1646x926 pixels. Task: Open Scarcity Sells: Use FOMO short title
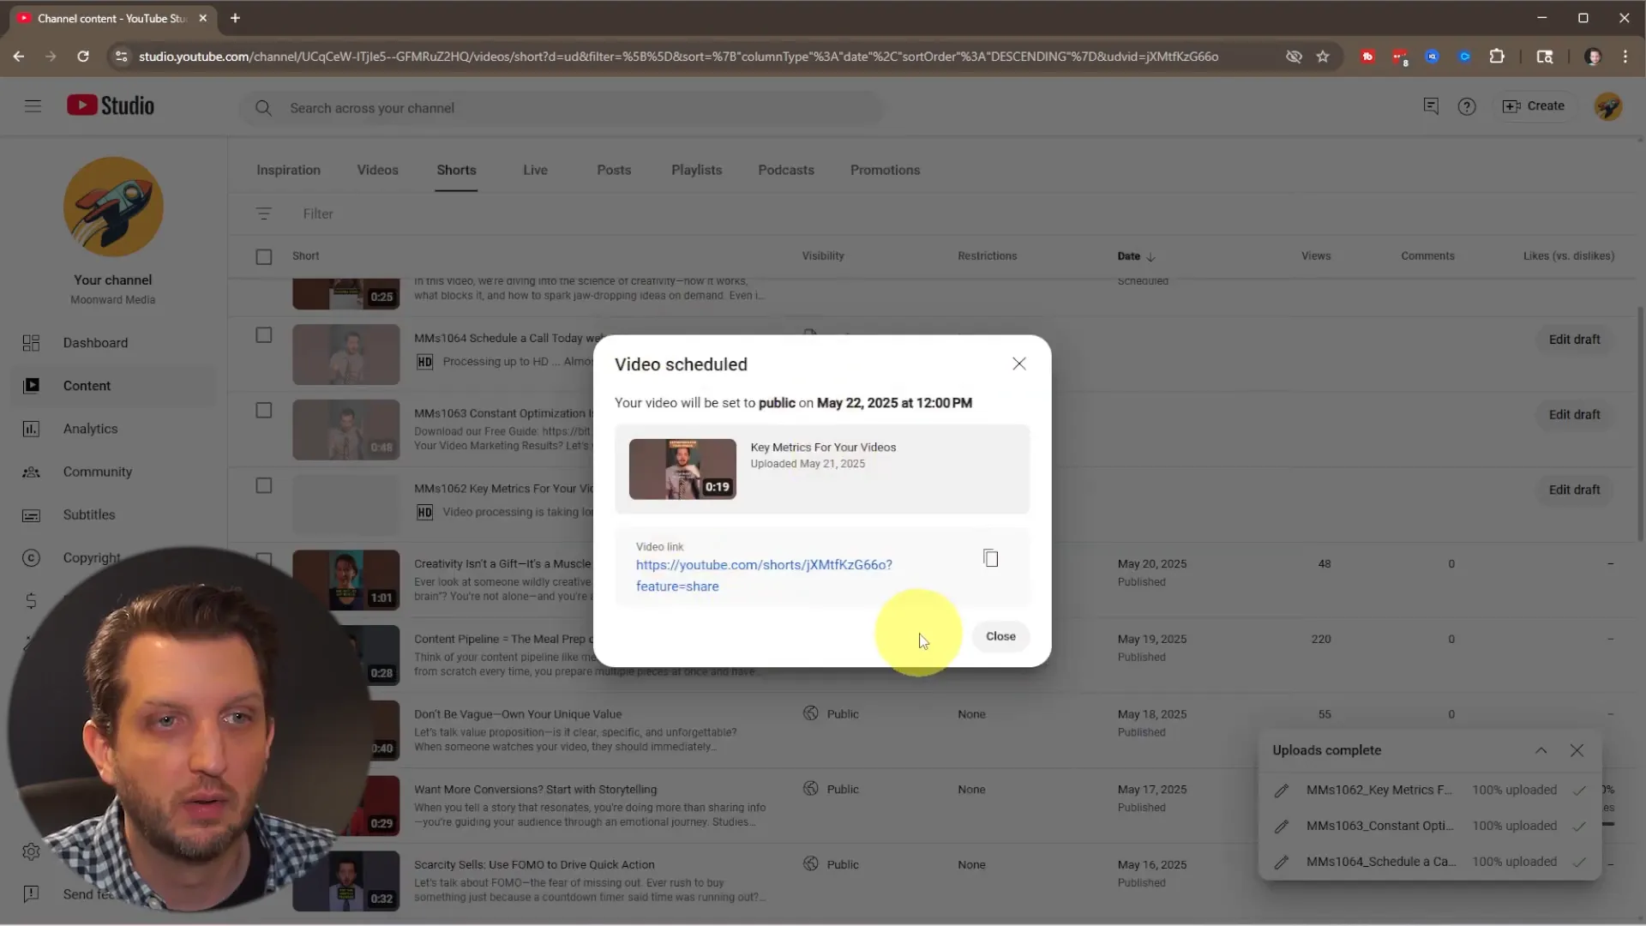pyautogui.click(x=534, y=865)
